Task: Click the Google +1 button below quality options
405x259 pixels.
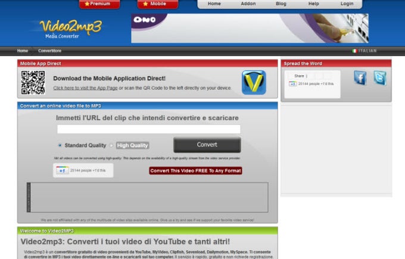Action: 63,170
